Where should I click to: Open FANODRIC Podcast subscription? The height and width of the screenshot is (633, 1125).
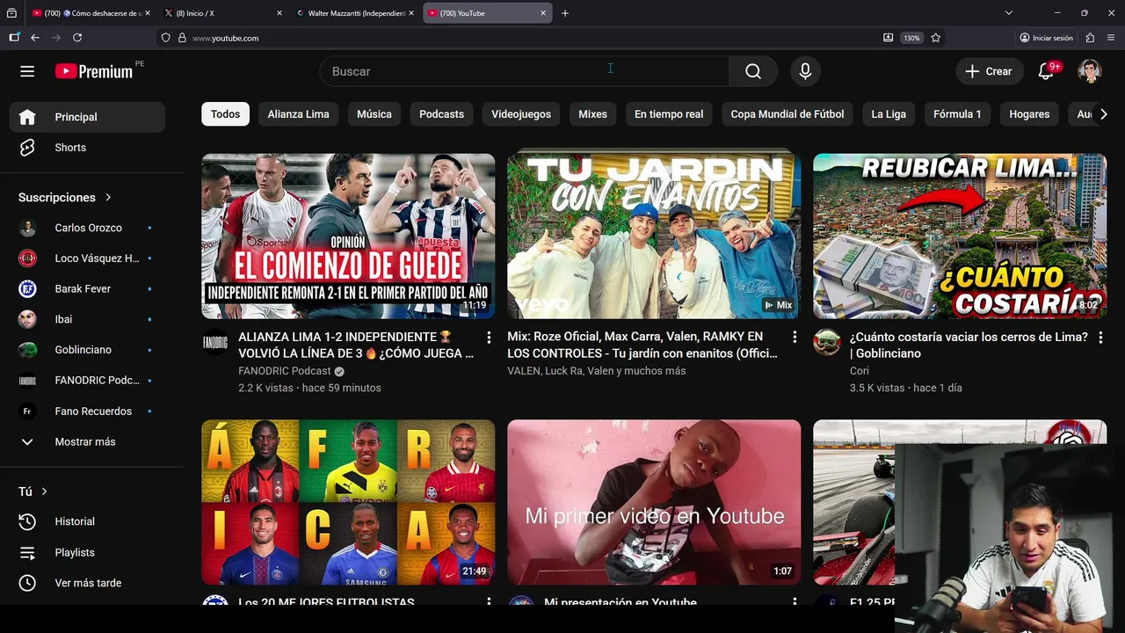click(x=87, y=380)
